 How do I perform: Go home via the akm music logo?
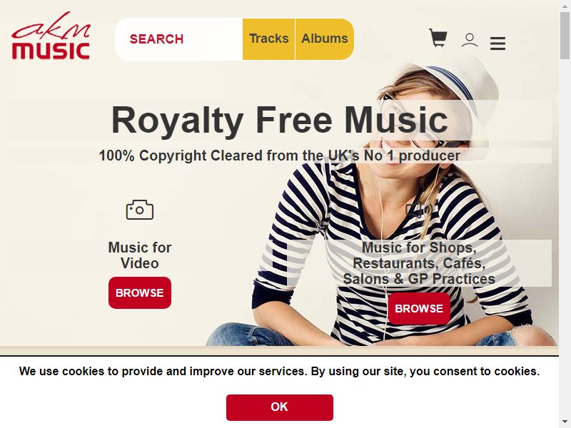click(x=51, y=35)
